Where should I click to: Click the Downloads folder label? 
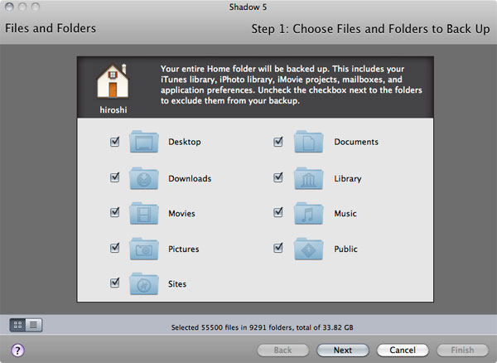click(x=190, y=178)
